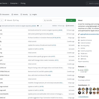Viewport: 99px width, 99px height.
Task: Click the Security shield icon
Action: pyautogui.click(x=21, y=14)
